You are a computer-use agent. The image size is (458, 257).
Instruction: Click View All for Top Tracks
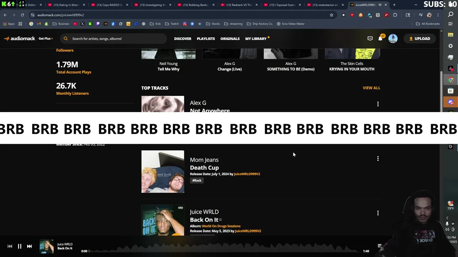371,88
